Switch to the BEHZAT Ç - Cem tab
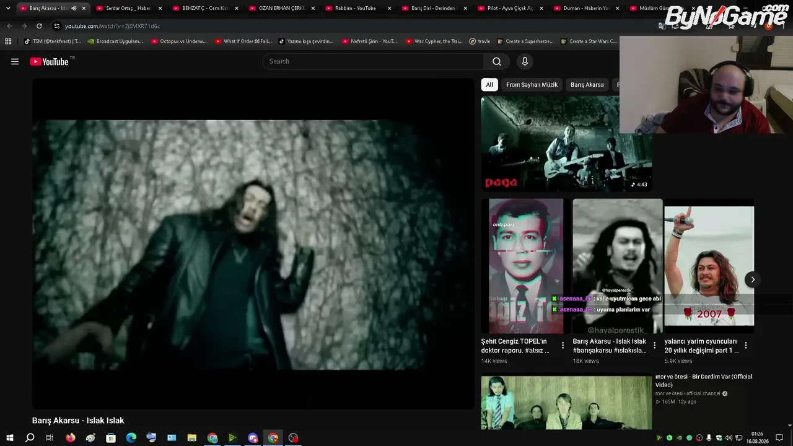 point(205,8)
